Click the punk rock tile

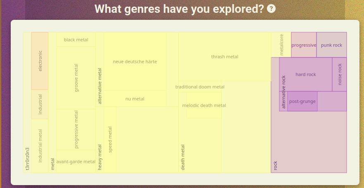coord(332,45)
